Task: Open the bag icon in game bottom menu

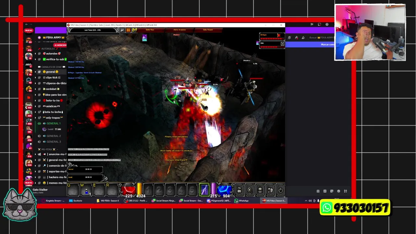Action: point(239,190)
